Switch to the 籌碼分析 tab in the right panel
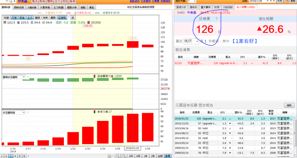Viewport: 297px width, 158px height. [181, 7]
